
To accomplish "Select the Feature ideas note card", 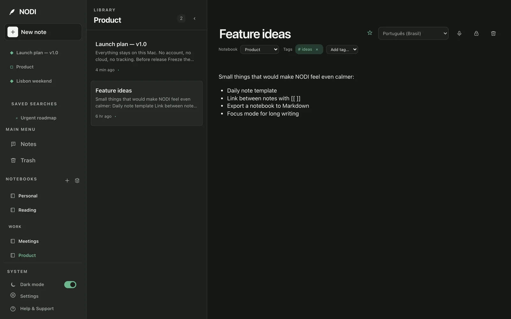I will 147,103.
